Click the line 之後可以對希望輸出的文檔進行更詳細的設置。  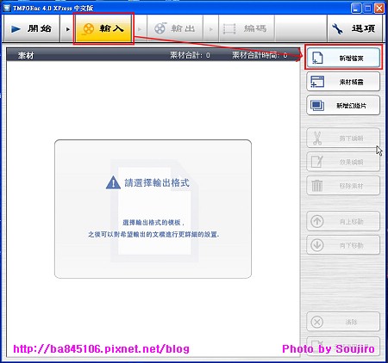pos(153,235)
